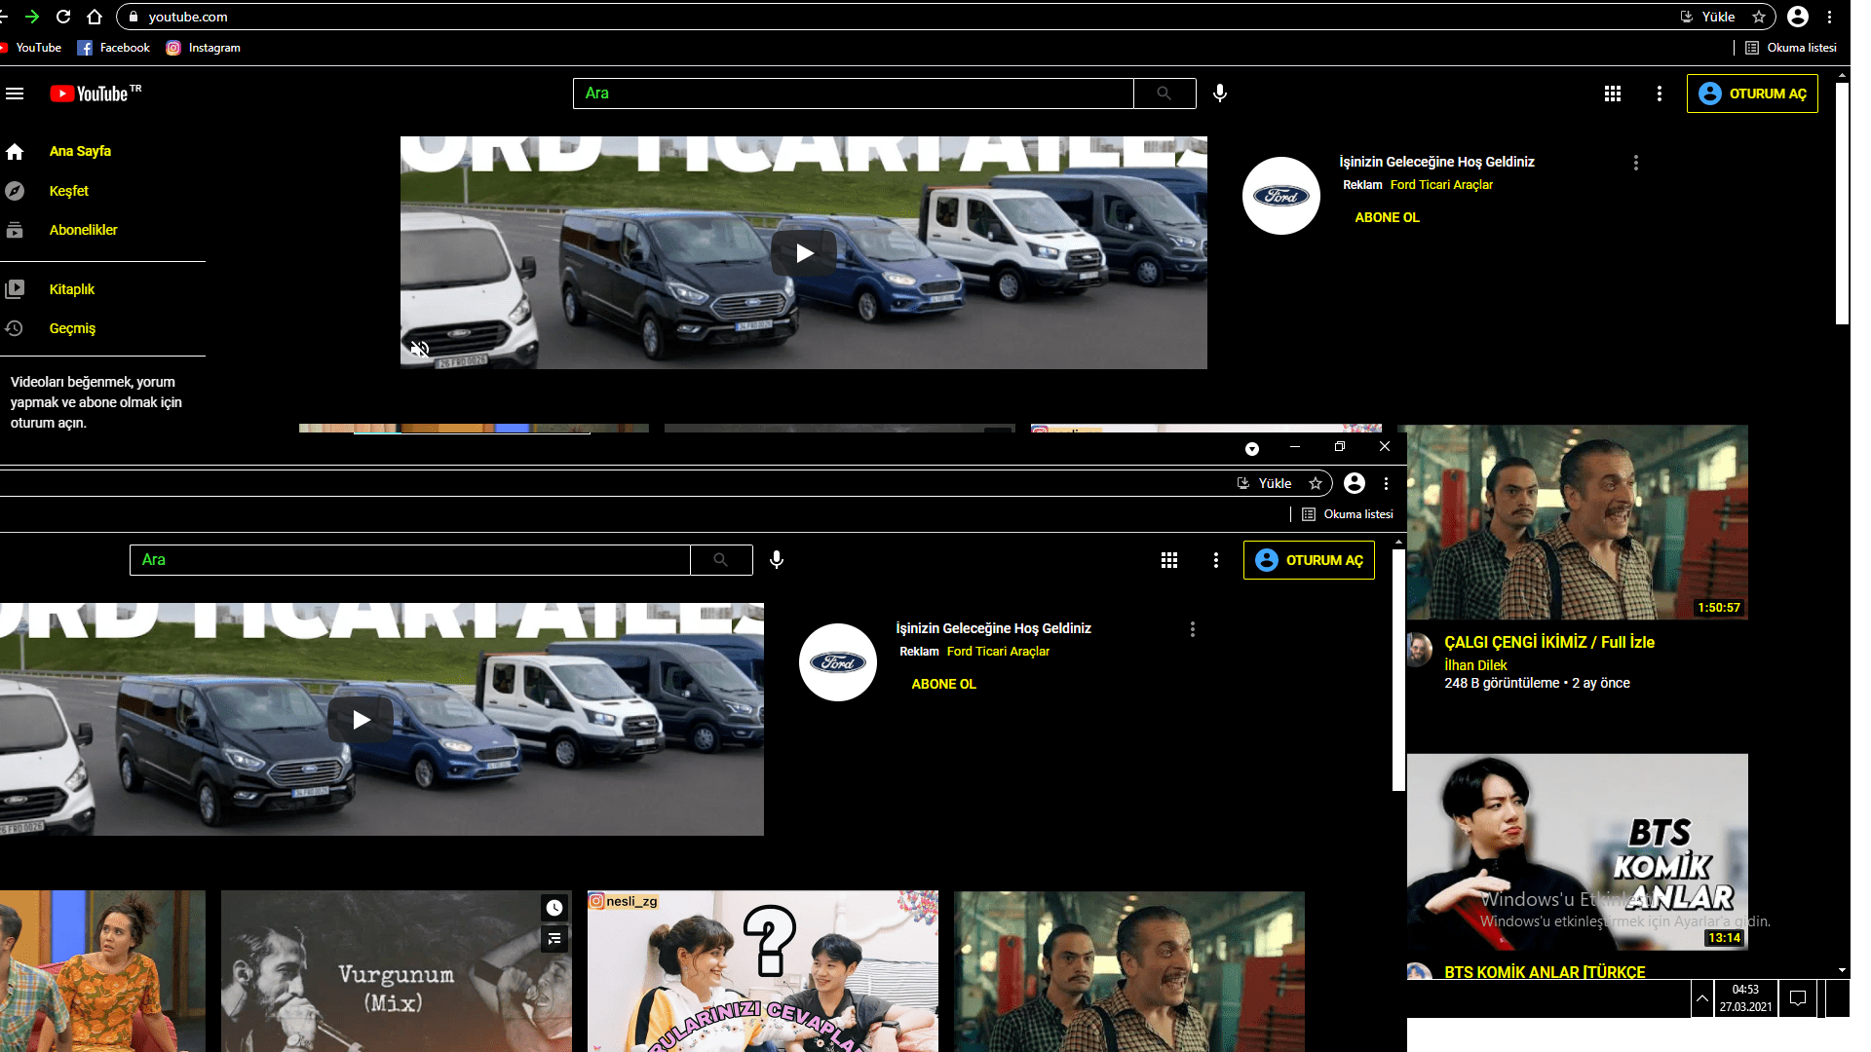Open İlhan Dilek channel link

pyautogui.click(x=1475, y=665)
